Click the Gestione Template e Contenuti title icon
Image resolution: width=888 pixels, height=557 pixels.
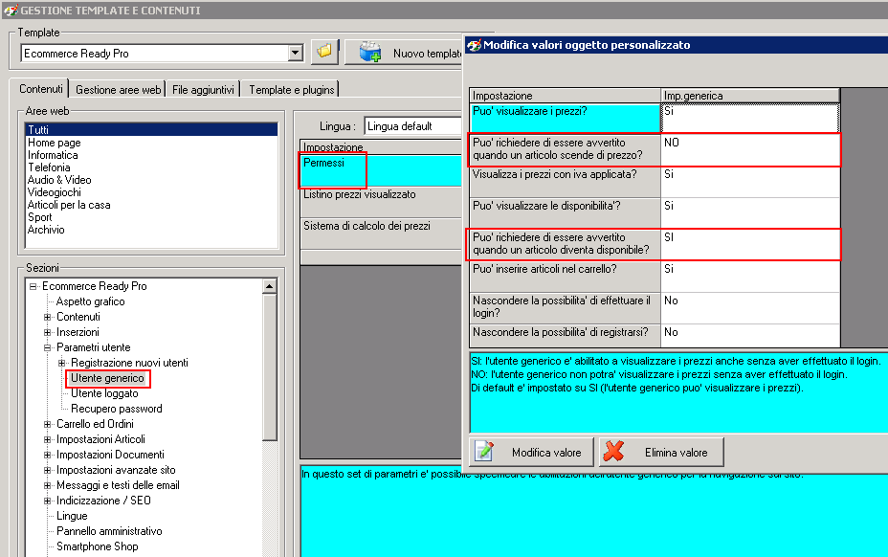click(x=11, y=11)
